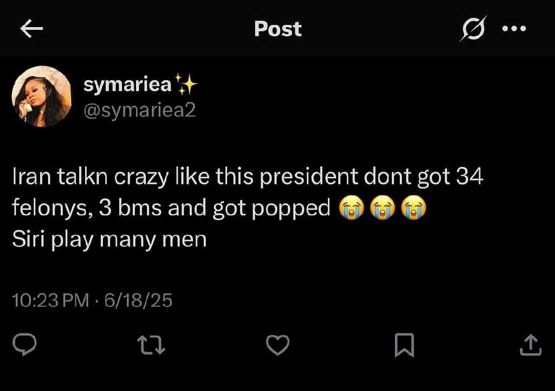Click the first crying emoji in the post
This screenshot has height=391, width=555.
351,209
